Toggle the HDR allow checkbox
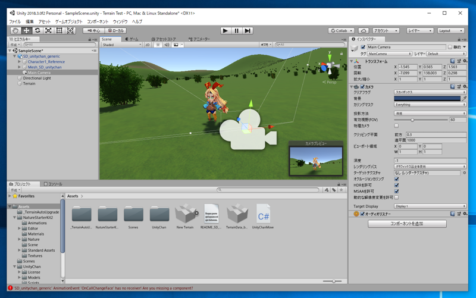476x298 pixels. pos(396,185)
